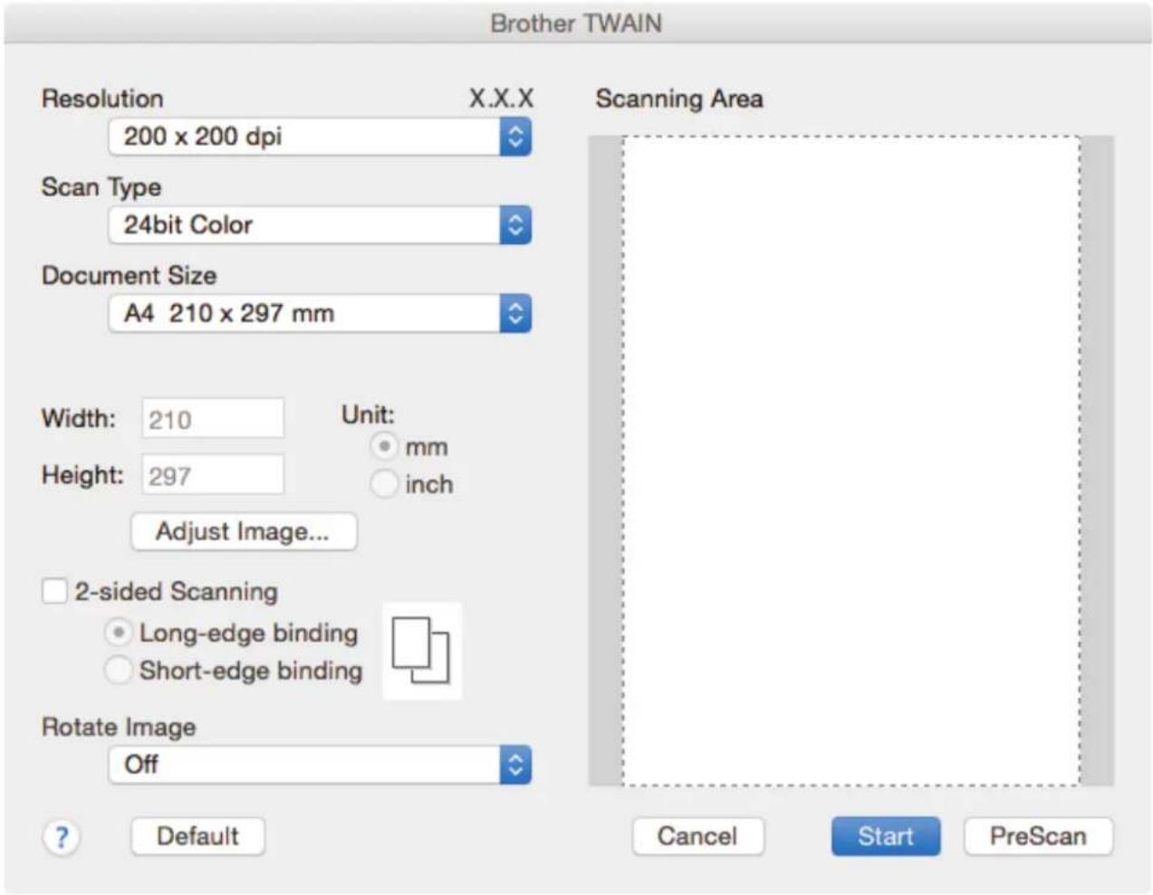Click the Height input field
The width and height of the screenshot is (1153, 895).
coord(213,475)
